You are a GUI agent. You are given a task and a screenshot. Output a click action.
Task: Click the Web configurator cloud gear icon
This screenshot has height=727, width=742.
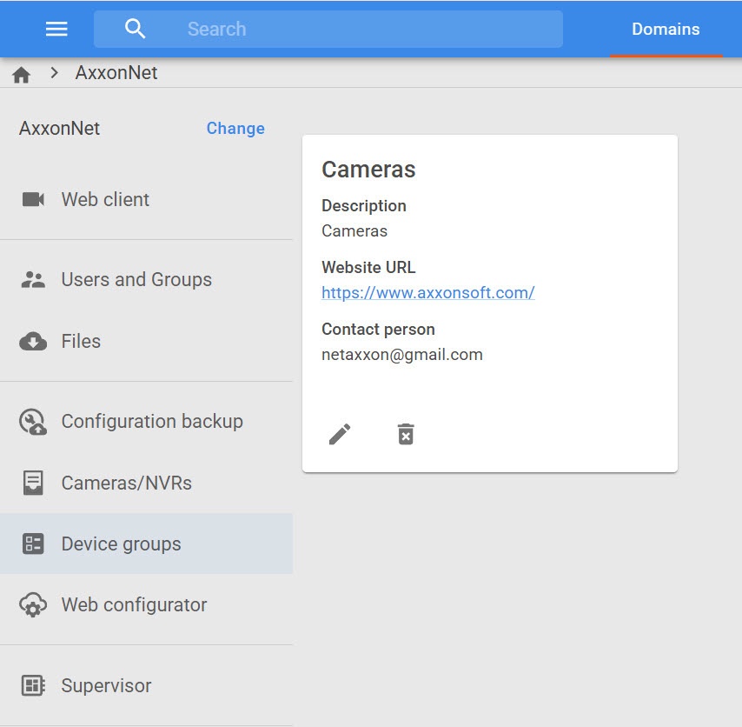click(33, 605)
